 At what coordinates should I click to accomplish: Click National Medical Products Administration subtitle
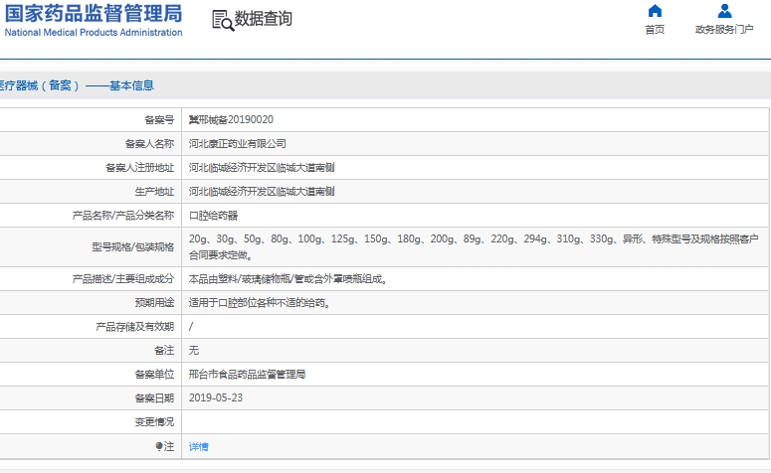(x=94, y=33)
